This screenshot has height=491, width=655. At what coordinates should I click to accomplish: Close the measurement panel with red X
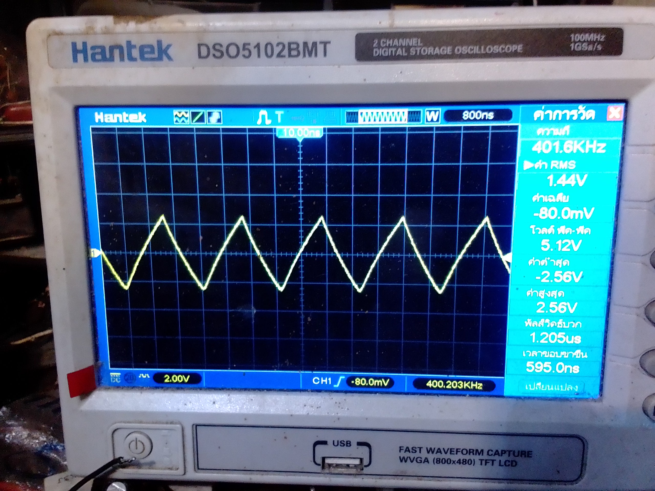[x=614, y=113]
